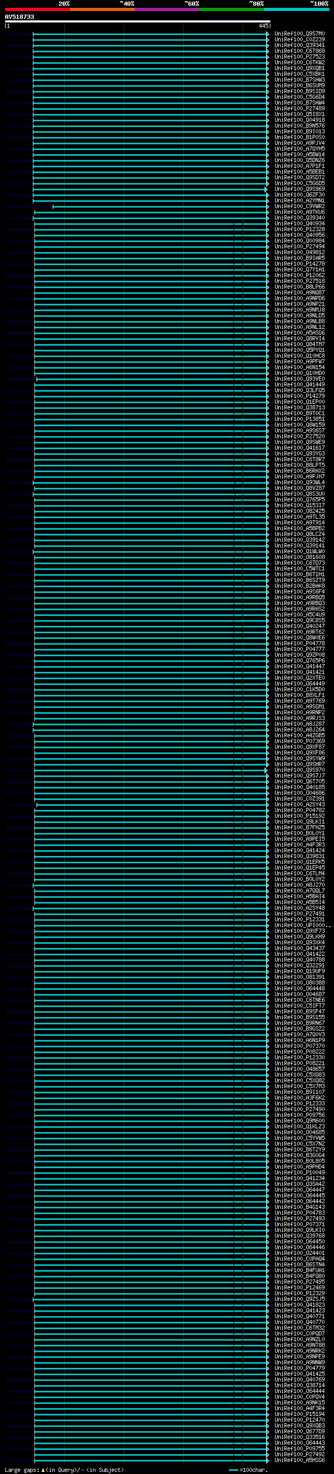Viewport: 334px width, 1474px height.
Task: Select hit label UniRef100_Q39142
Action: coord(299,540)
